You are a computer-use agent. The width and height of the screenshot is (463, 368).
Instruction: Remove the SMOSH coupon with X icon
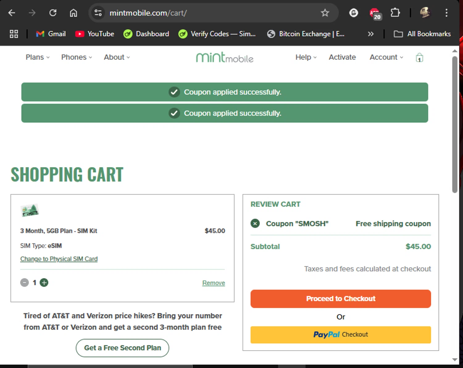255,223
